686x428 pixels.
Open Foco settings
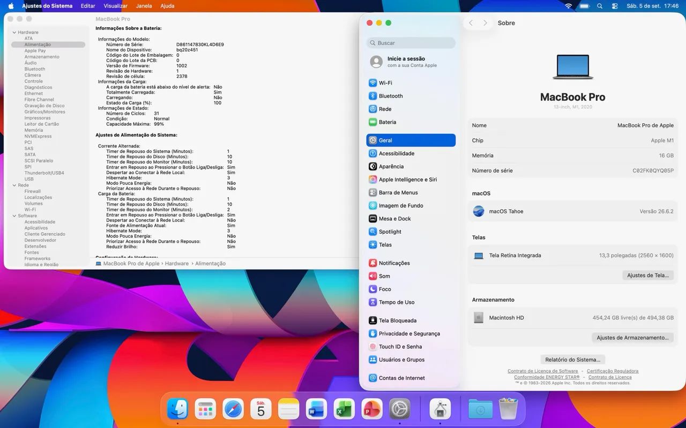[x=411, y=289]
